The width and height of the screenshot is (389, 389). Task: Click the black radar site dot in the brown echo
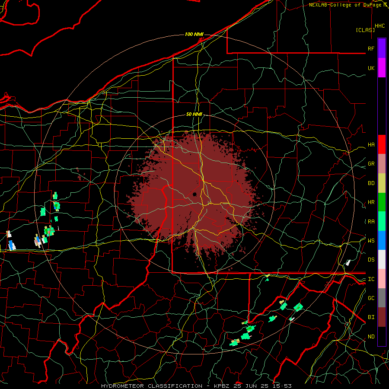(195, 194)
